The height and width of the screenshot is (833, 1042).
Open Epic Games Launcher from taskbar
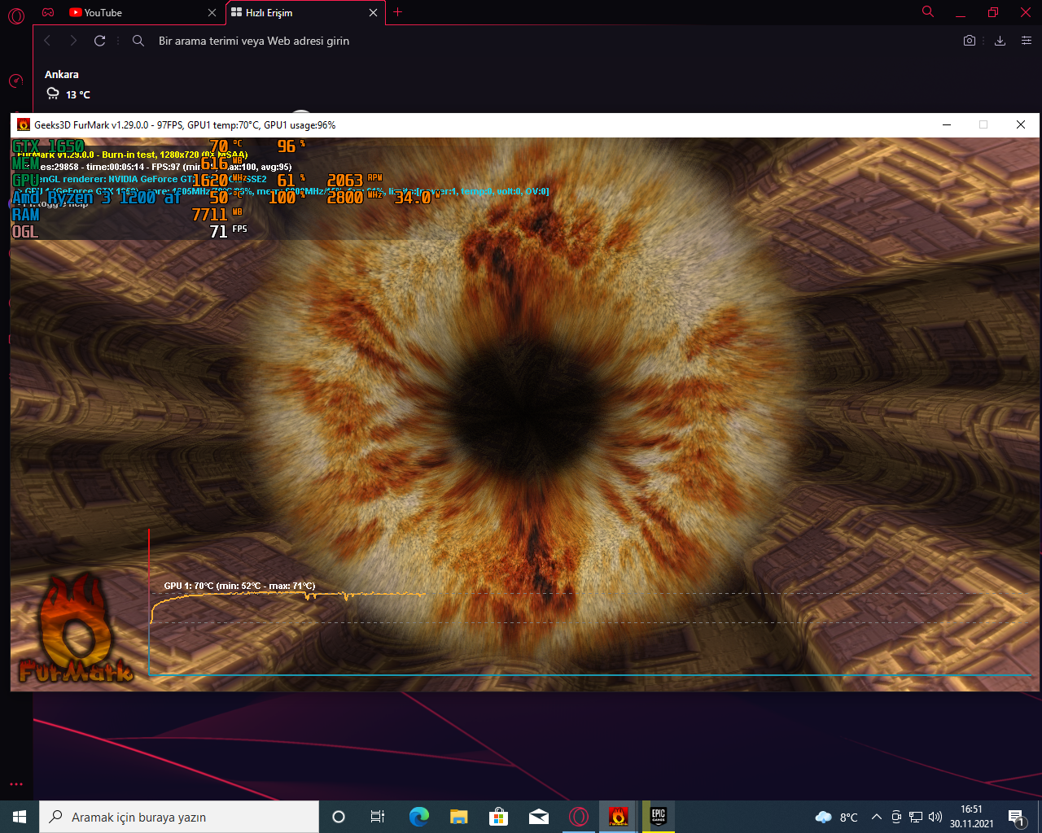click(x=659, y=817)
